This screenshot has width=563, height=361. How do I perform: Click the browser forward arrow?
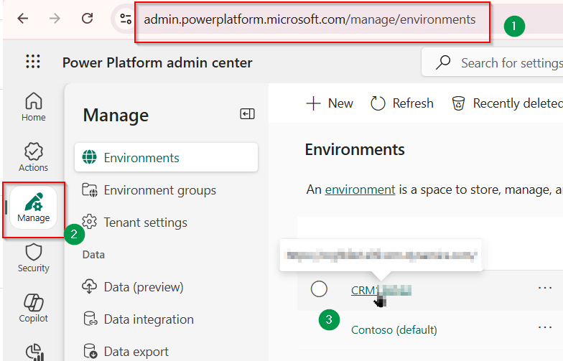click(x=55, y=19)
